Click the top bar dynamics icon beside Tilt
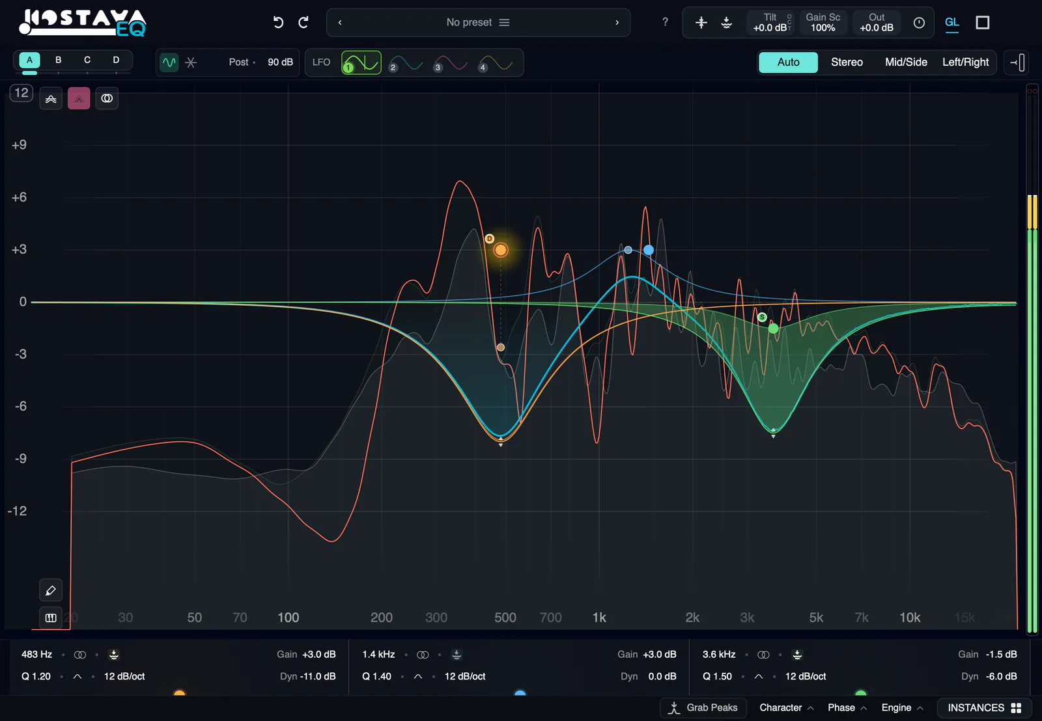 coord(727,23)
